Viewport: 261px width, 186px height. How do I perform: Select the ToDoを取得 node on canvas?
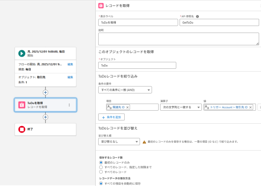click(46, 105)
